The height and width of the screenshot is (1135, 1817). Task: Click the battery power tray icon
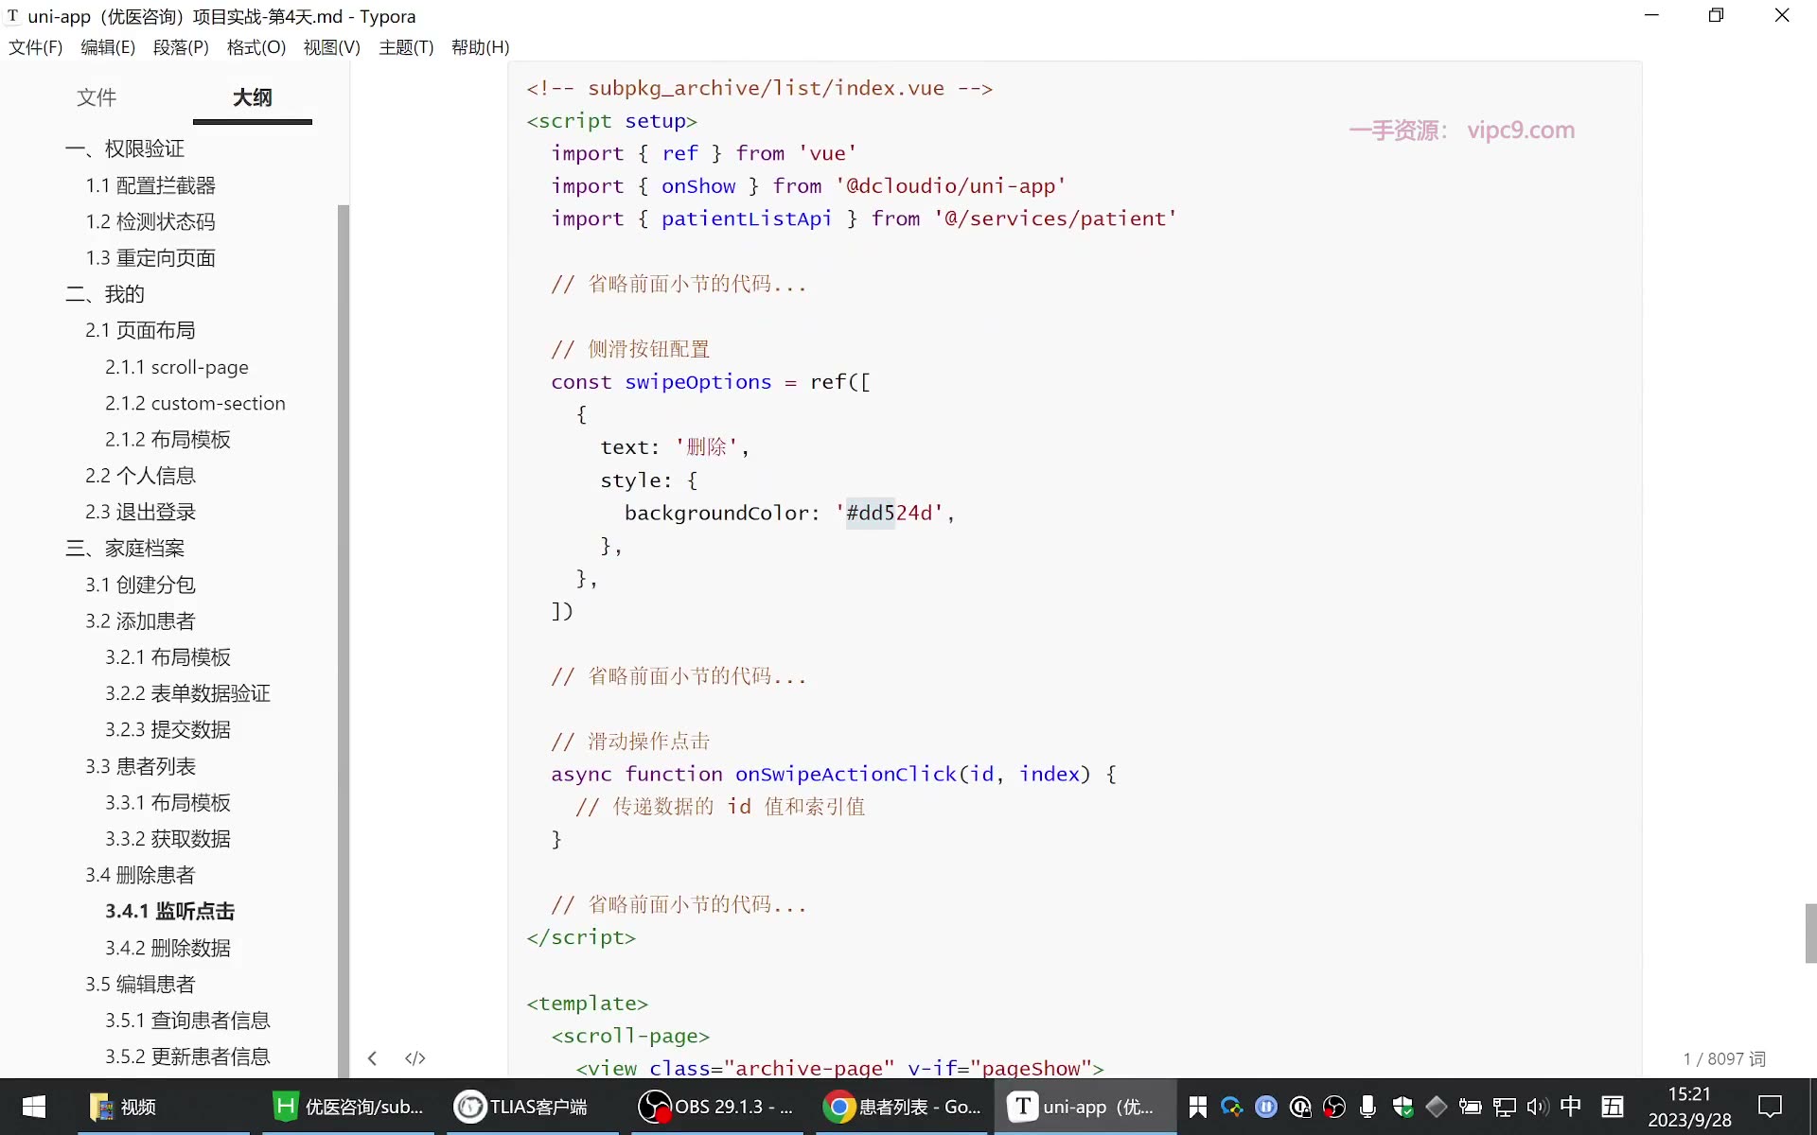point(1470,1107)
